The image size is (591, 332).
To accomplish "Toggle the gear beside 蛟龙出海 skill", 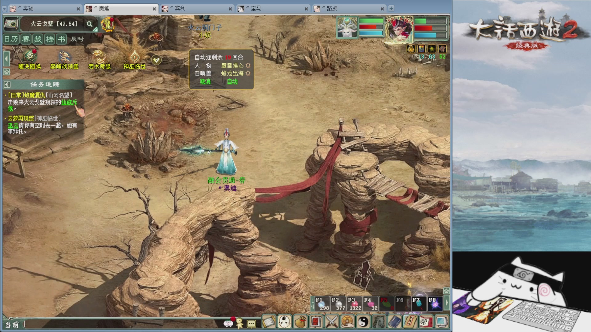I will [248, 73].
